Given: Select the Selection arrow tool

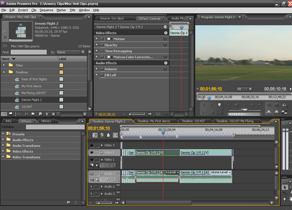Looking at the screenshot, I should pyautogui.click(x=285, y=187).
